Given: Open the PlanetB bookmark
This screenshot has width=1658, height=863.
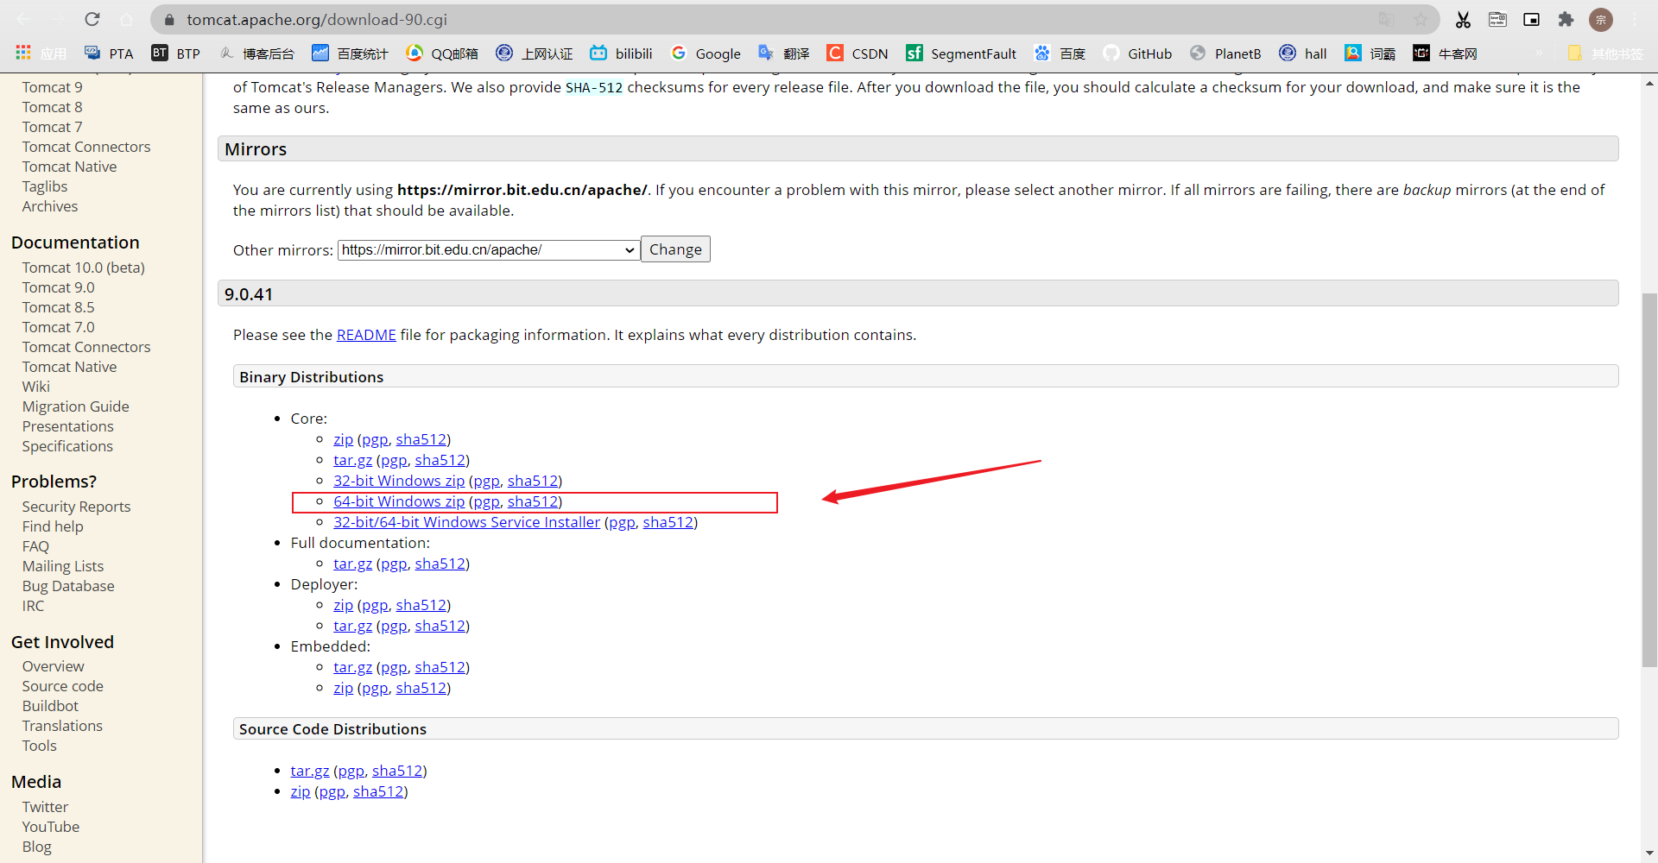Looking at the screenshot, I should (1225, 54).
